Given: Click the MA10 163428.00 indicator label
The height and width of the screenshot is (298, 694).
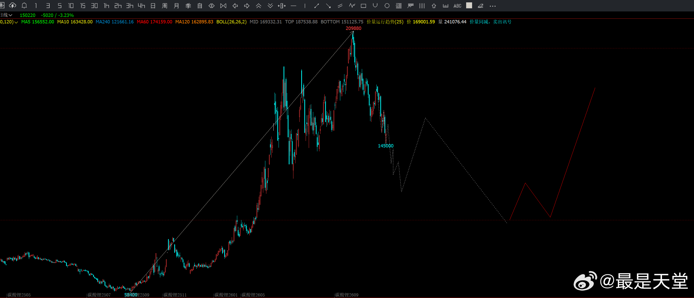Looking at the screenshot, I should tap(75, 22).
